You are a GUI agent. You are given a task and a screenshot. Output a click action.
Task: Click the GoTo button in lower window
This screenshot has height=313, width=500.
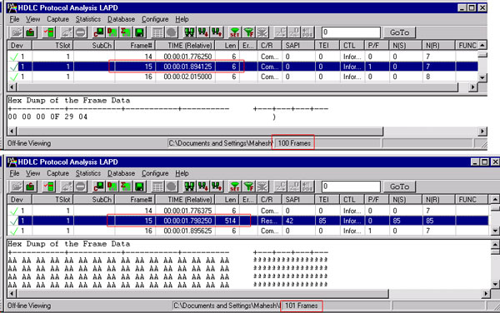[x=399, y=186]
